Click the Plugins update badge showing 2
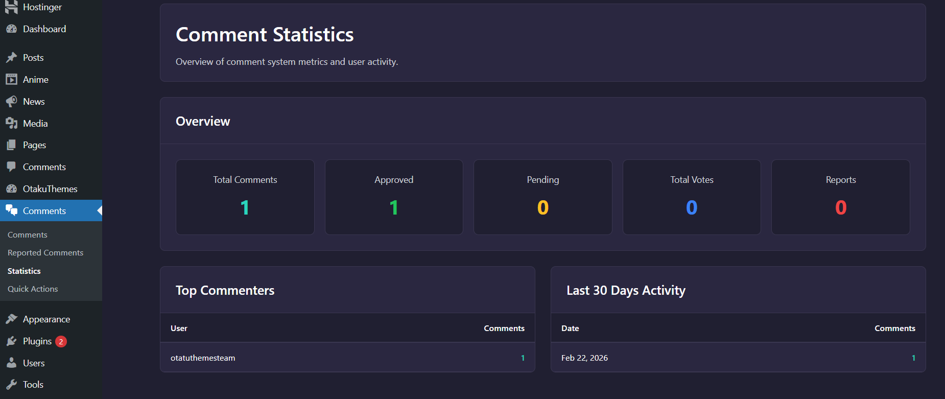The image size is (945, 399). (61, 341)
